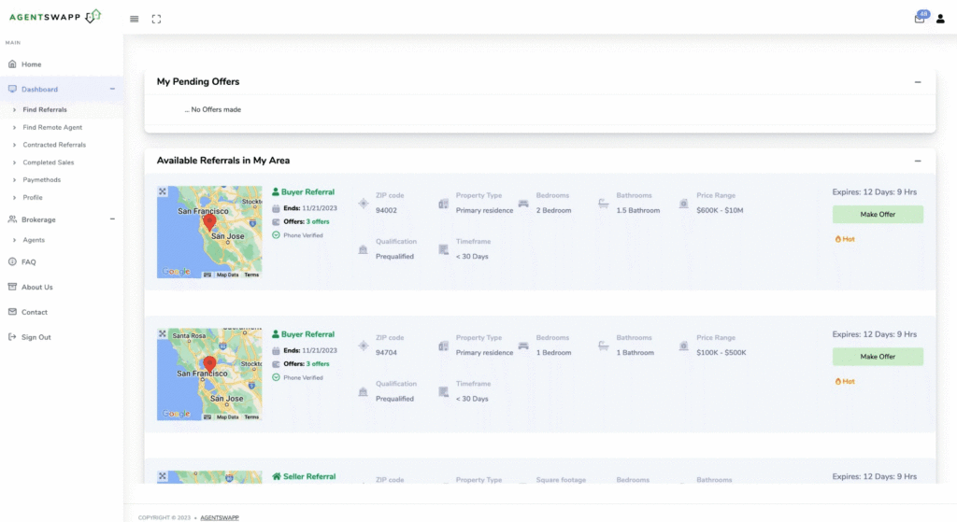
Task: Expand map fullscreen icon on 94704 referral
Action: coord(163,333)
